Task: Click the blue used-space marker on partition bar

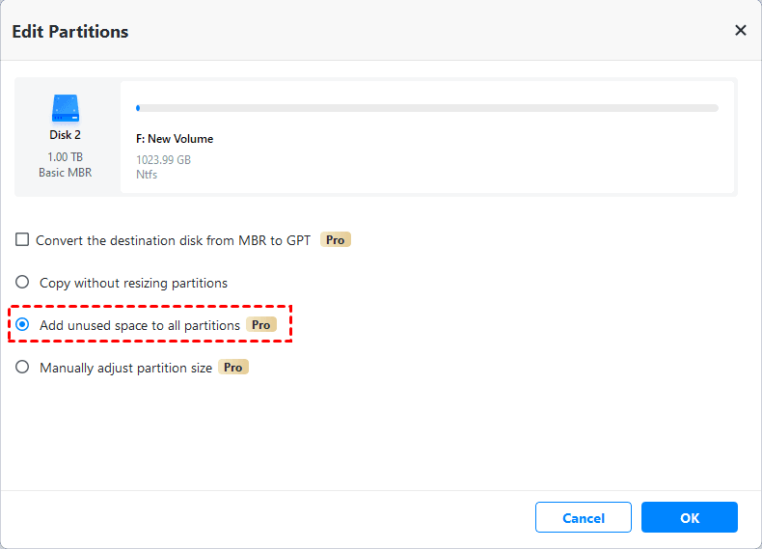Action: point(139,108)
